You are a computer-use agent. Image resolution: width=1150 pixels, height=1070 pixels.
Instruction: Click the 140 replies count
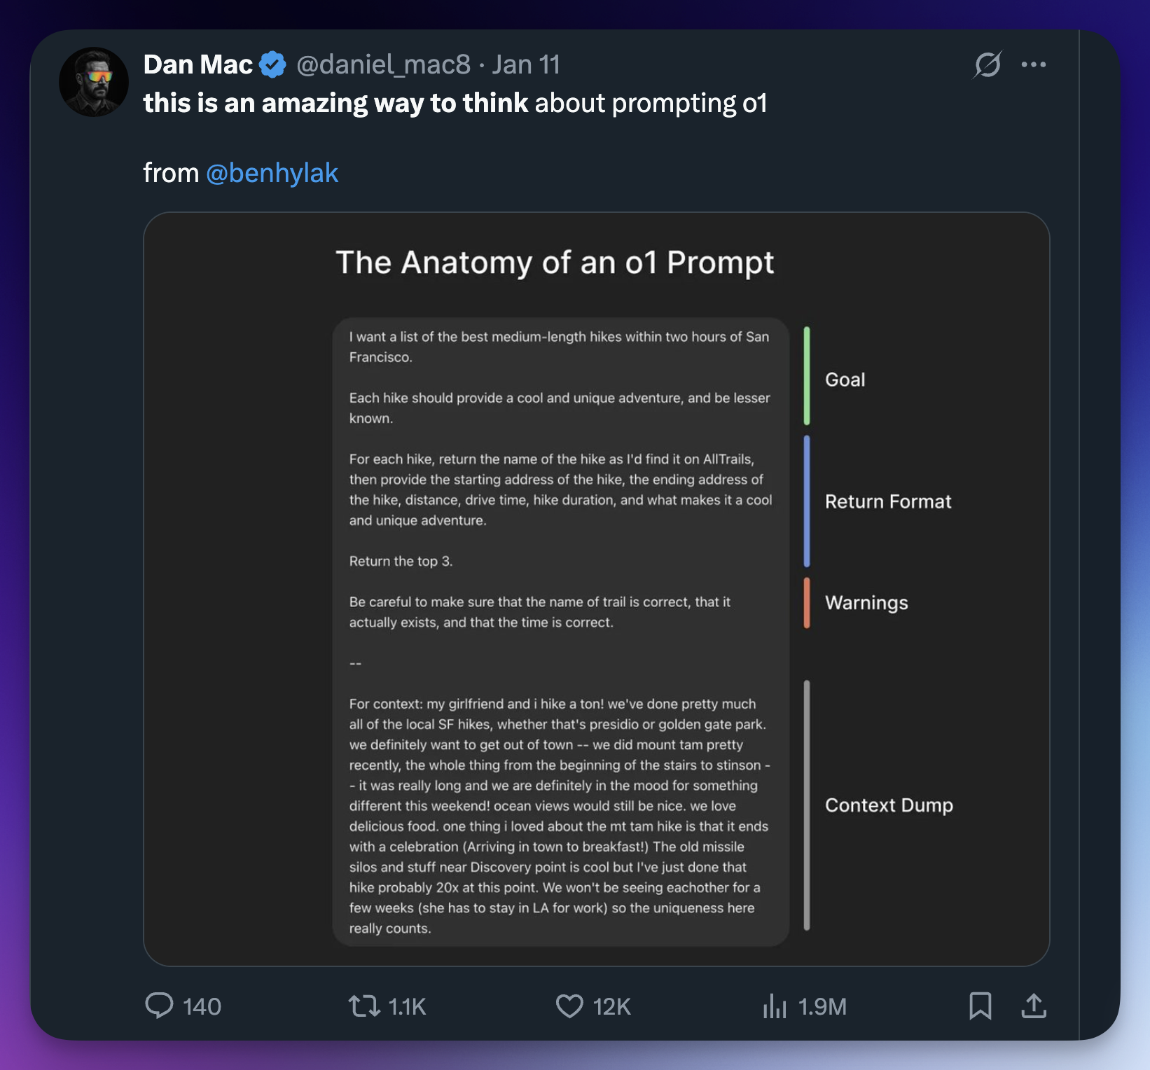pyautogui.click(x=200, y=1006)
